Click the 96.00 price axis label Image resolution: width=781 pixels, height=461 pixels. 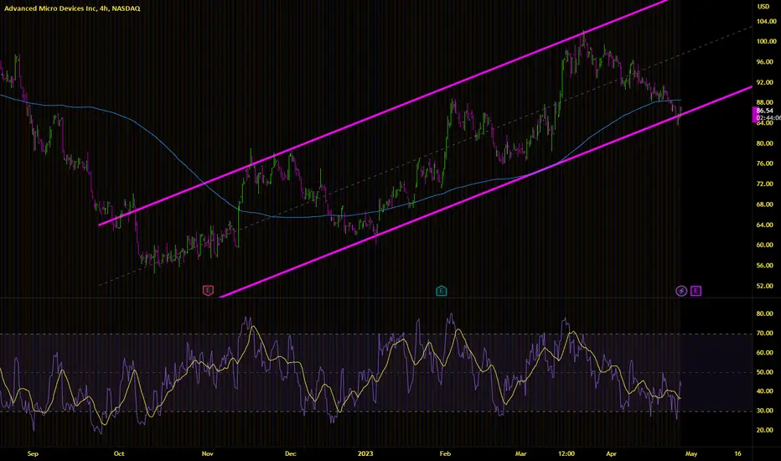point(764,62)
